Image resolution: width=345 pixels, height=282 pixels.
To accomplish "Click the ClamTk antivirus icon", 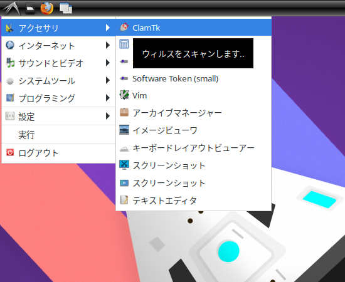I will [124, 27].
